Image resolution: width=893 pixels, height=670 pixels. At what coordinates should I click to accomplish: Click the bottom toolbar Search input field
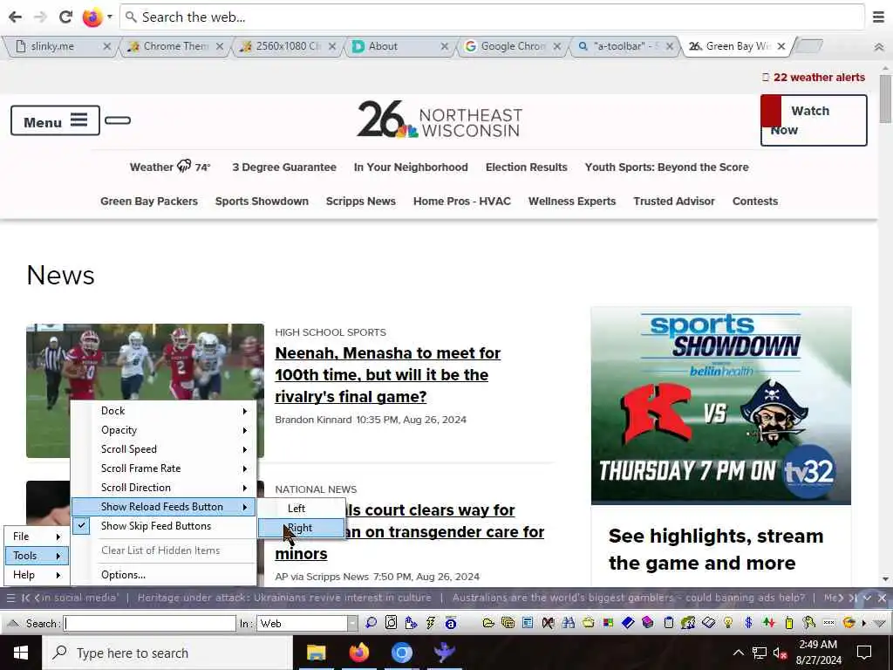pos(150,623)
